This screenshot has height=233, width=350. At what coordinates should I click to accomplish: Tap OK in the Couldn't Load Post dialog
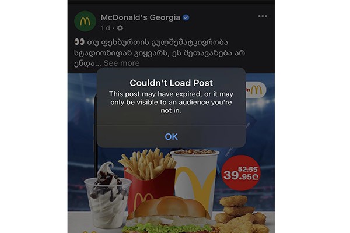171,137
